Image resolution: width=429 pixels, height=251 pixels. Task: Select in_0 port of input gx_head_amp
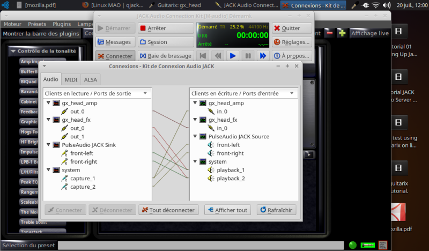[222, 112]
